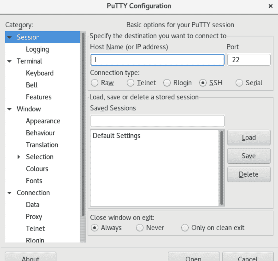Open the Selection settings
Screen dimensions: 278x261
point(40,157)
